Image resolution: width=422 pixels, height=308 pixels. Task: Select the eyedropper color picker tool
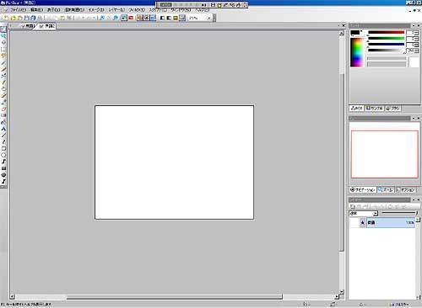[3, 102]
